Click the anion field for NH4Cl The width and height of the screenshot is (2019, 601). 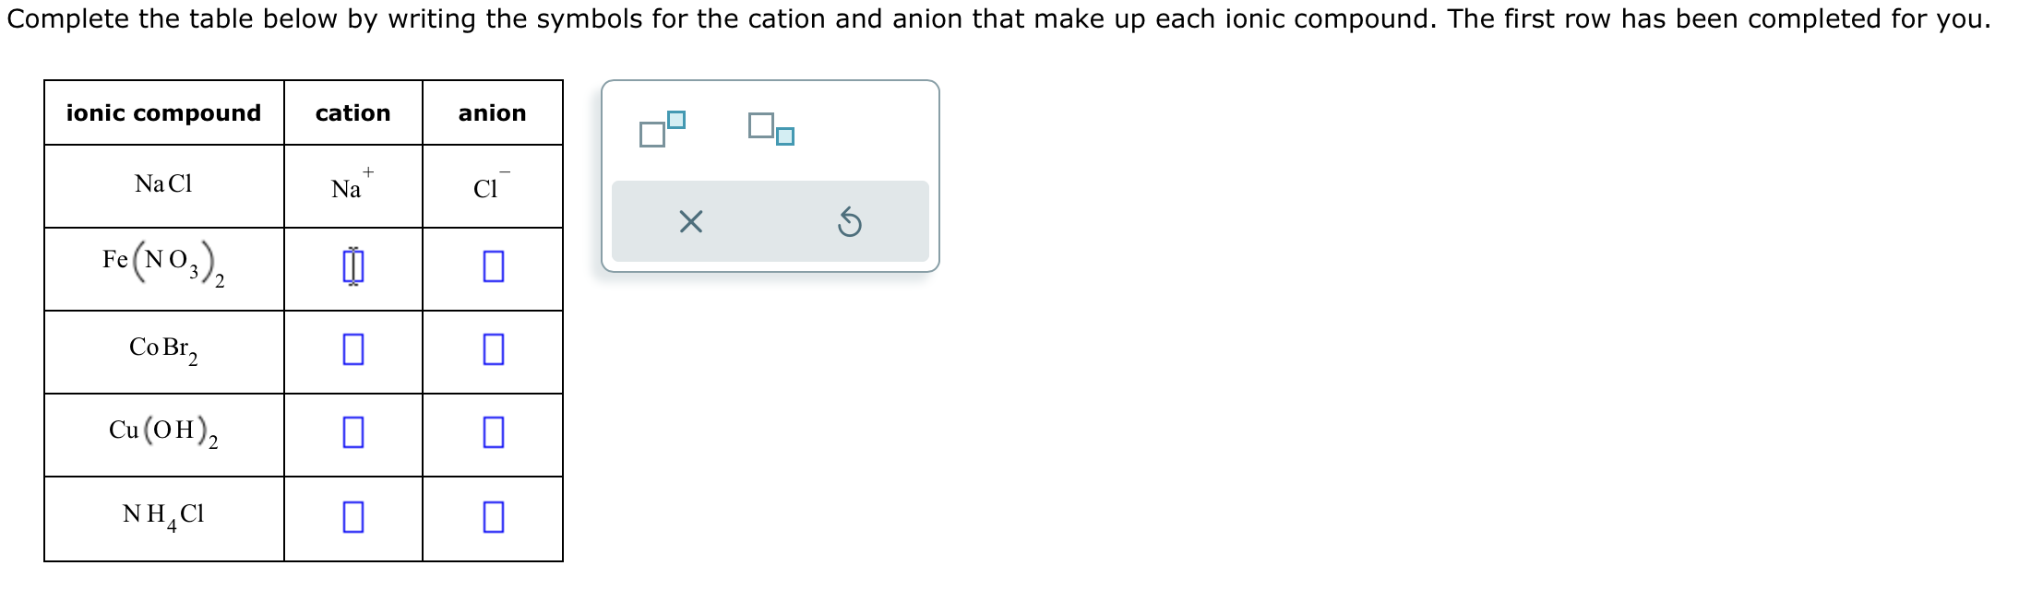click(x=491, y=516)
